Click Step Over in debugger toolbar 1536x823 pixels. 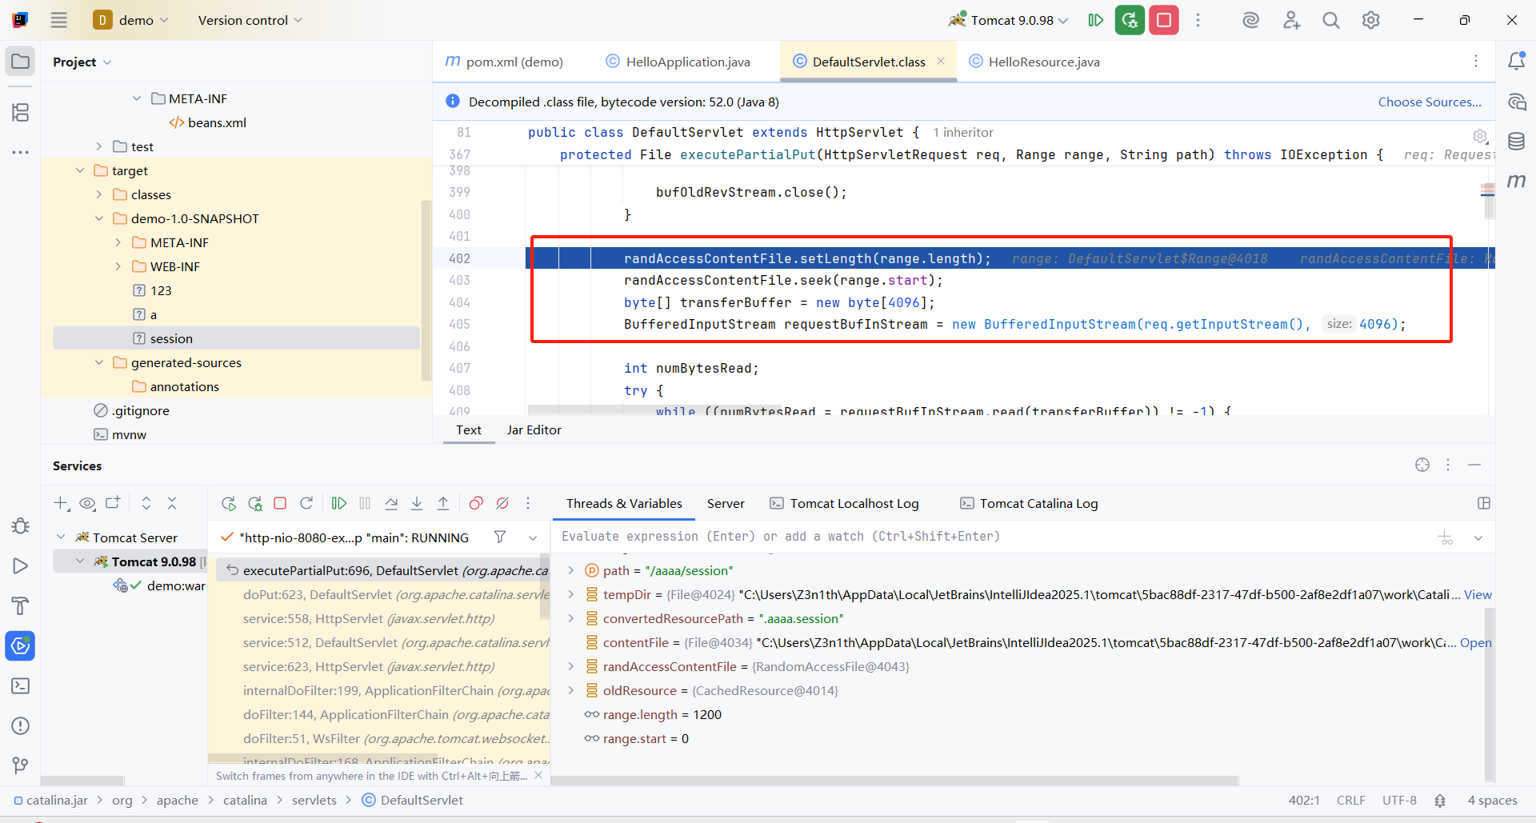[391, 503]
